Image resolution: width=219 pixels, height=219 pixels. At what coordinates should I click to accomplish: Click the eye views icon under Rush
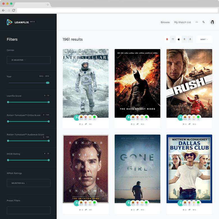(x=194, y=124)
